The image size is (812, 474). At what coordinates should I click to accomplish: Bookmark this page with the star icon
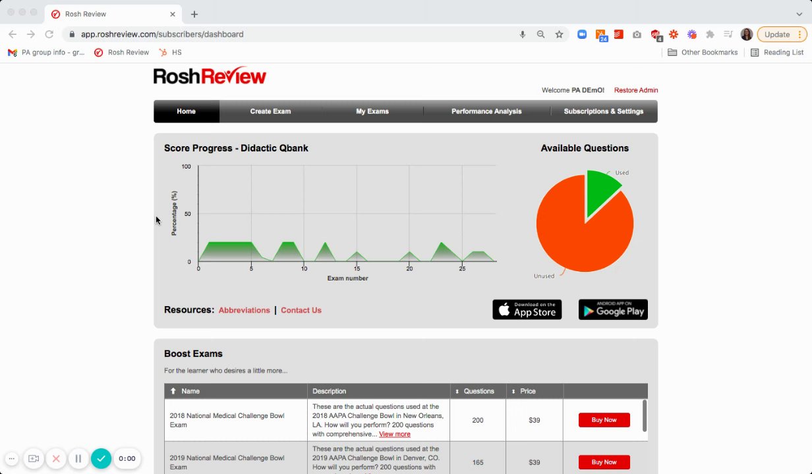pyautogui.click(x=559, y=34)
